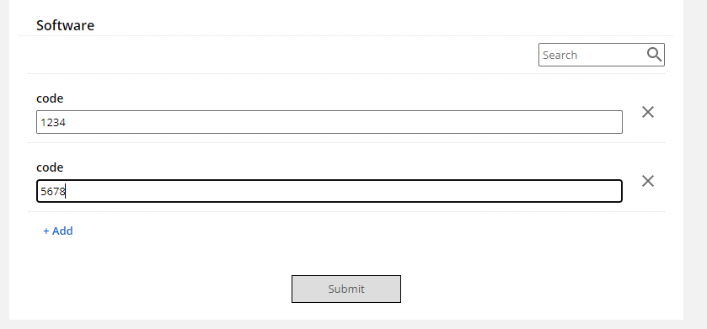Click the plus symbol of the Add link
The image size is (707, 329).
point(46,231)
